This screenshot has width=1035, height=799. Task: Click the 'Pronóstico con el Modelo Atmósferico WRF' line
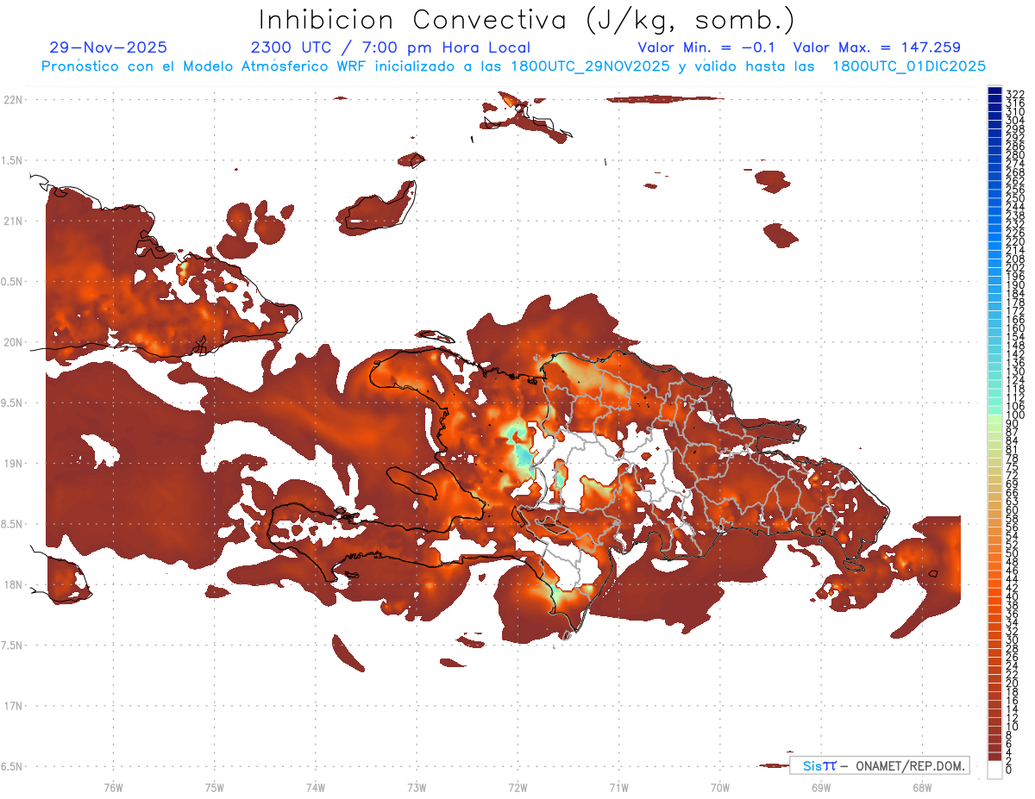tap(513, 66)
